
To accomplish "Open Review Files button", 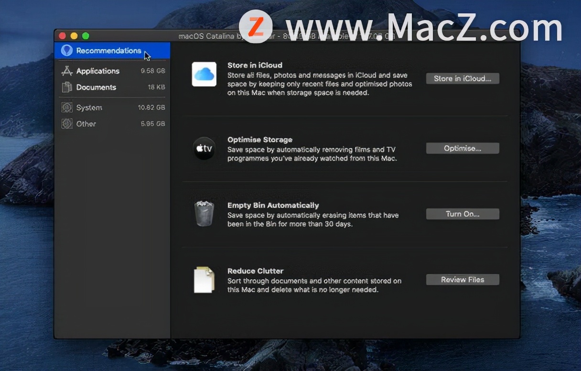I will tap(463, 280).
